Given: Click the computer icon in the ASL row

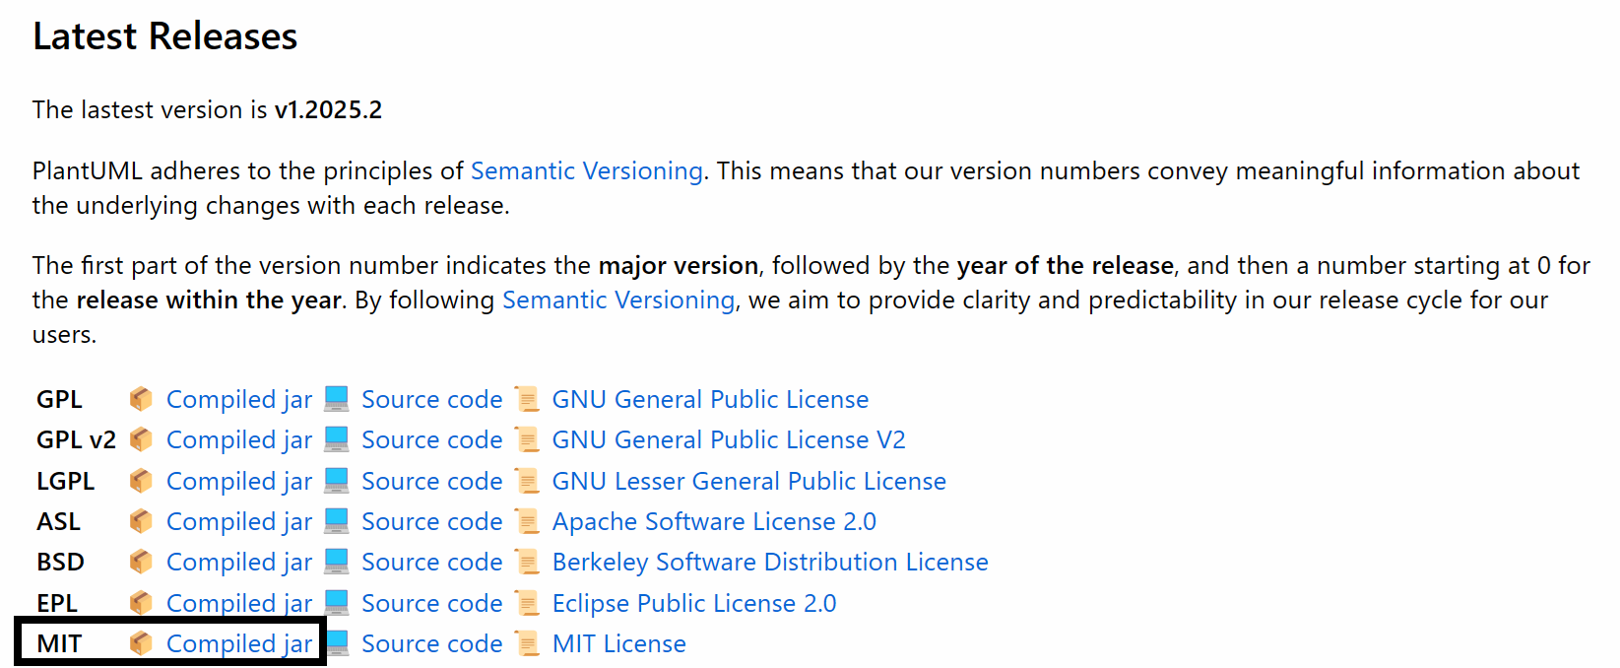Looking at the screenshot, I should click(x=337, y=520).
